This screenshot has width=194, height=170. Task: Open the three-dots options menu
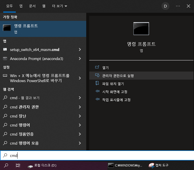point(178,6)
